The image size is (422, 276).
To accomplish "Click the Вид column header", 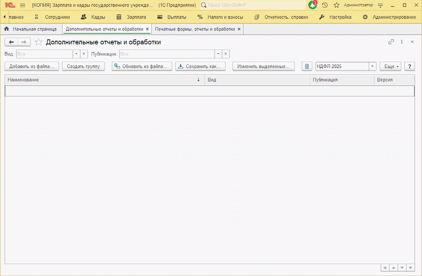I will click(257, 80).
